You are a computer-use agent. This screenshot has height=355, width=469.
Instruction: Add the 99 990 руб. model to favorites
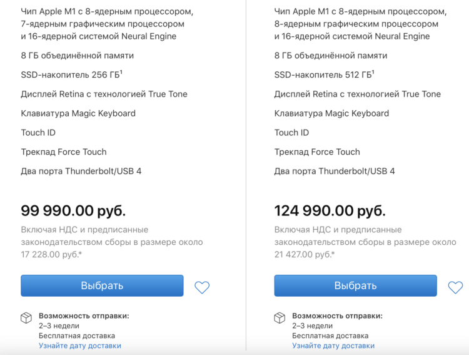click(202, 287)
